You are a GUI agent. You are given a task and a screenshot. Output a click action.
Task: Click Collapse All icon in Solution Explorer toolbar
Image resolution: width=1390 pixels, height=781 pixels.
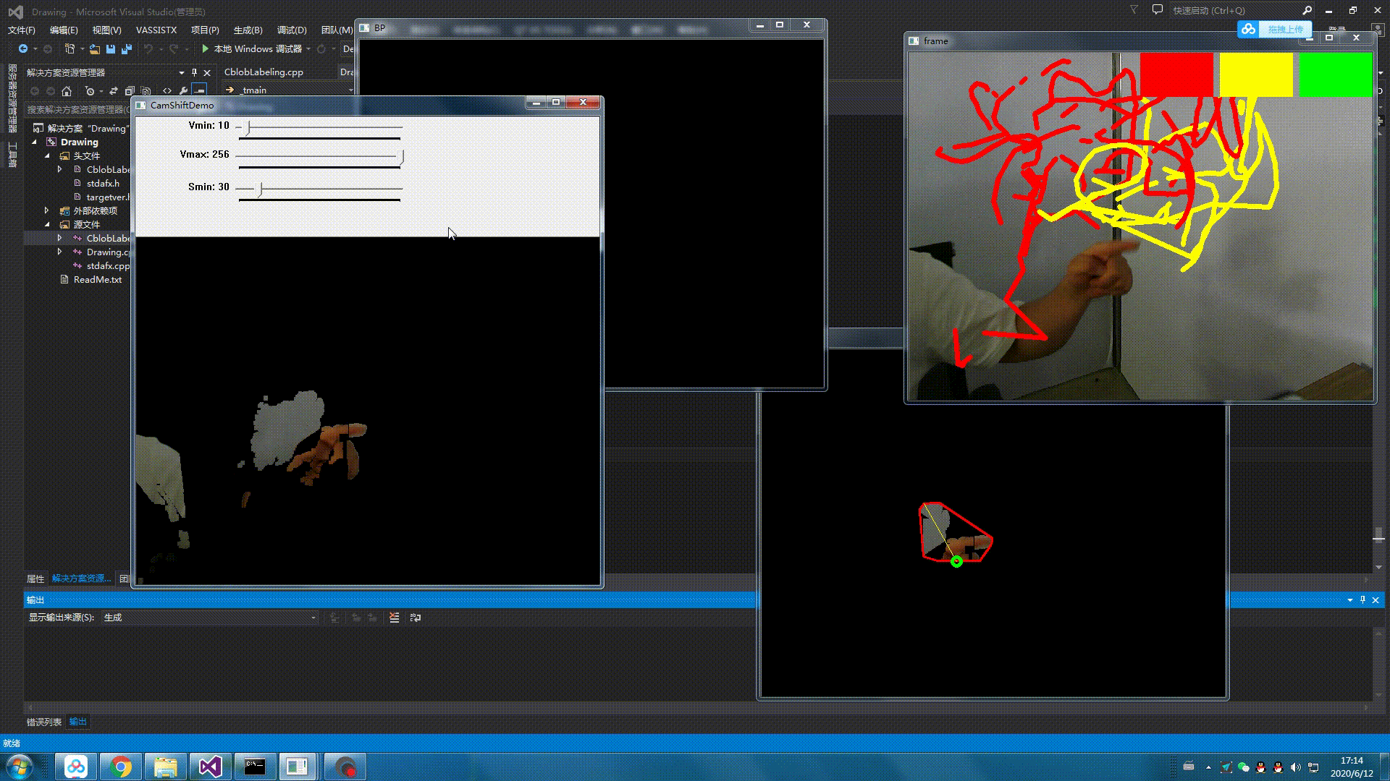tap(130, 91)
